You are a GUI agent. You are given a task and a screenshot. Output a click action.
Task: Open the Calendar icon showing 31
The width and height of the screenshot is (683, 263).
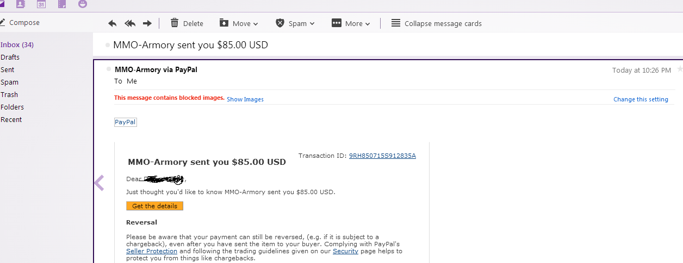[x=41, y=4]
